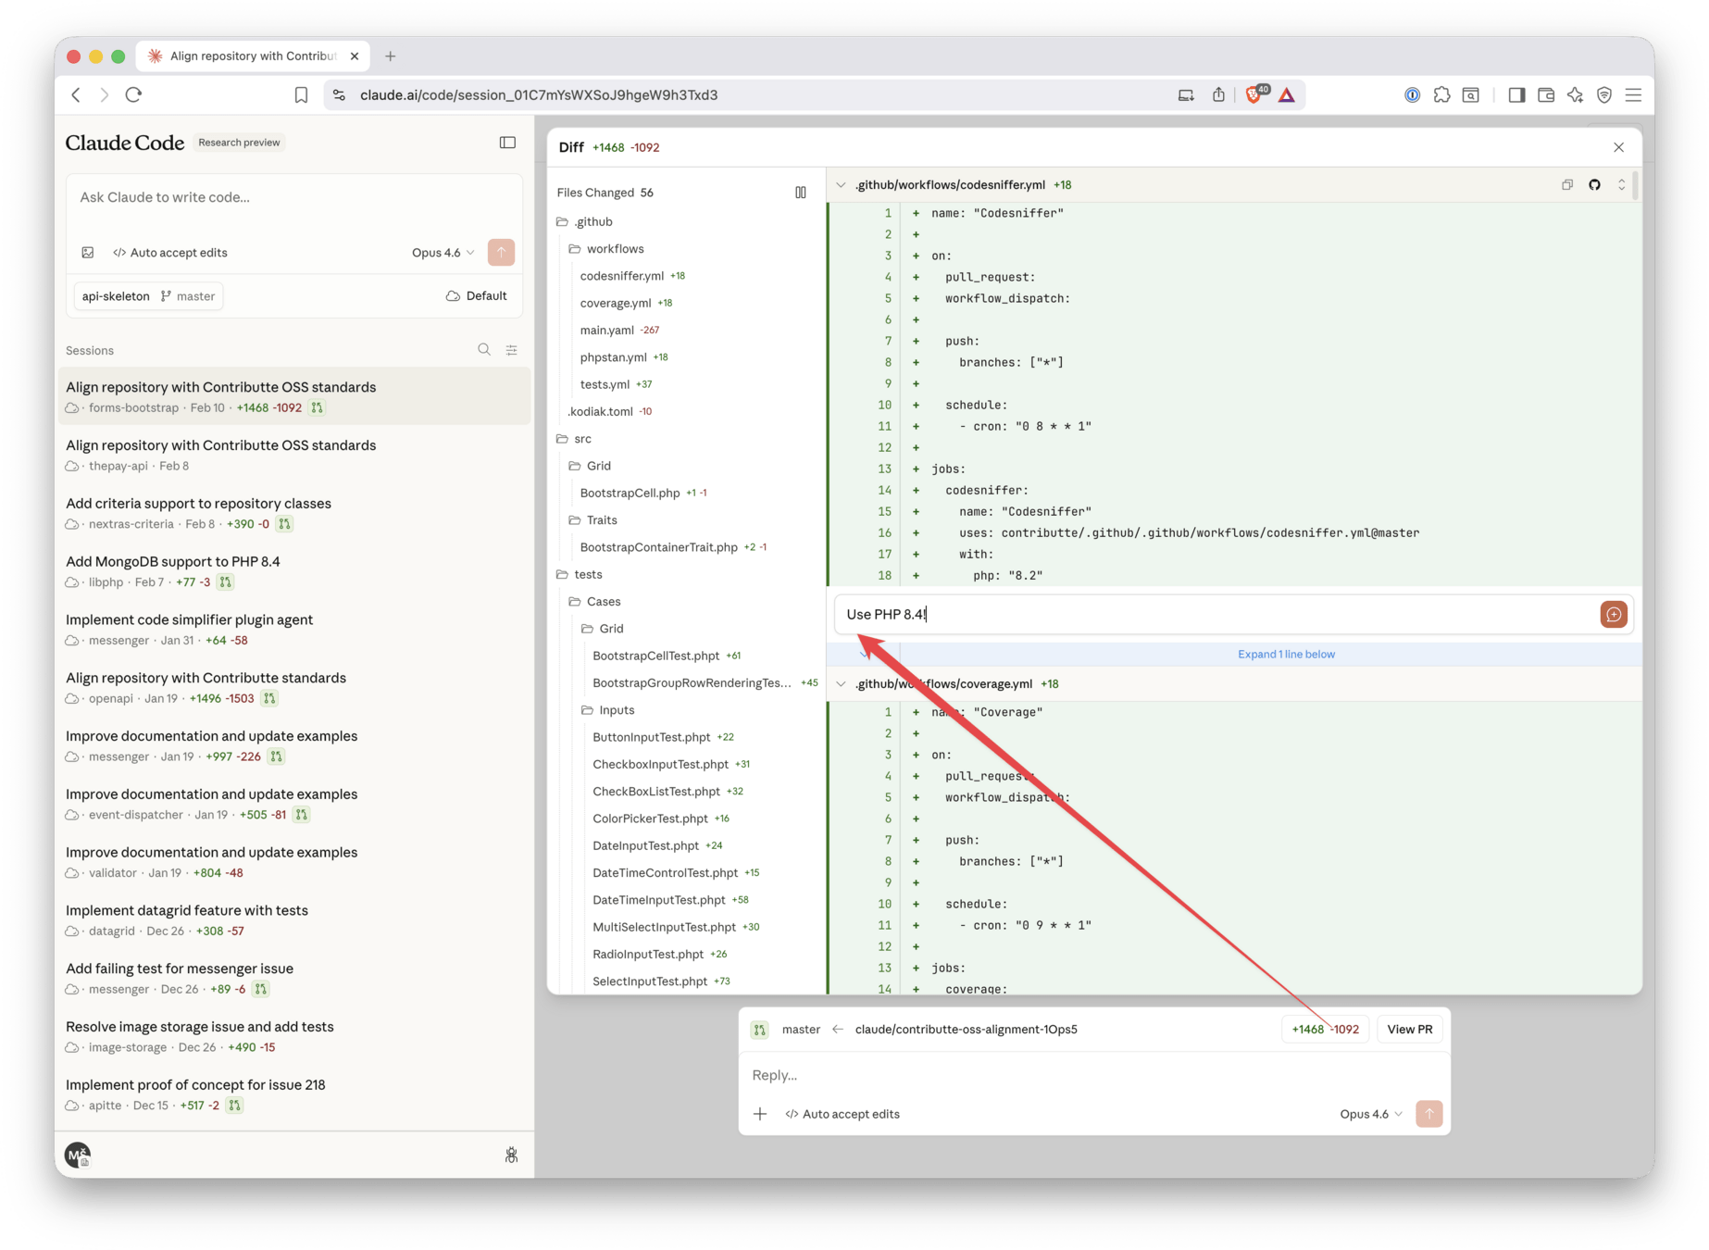Open the user profile avatar
Image resolution: width=1709 pixels, height=1250 pixels.
78,1155
